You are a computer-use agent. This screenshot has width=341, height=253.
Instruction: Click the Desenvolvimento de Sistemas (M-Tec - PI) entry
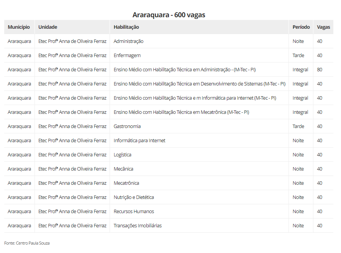(199, 84)
